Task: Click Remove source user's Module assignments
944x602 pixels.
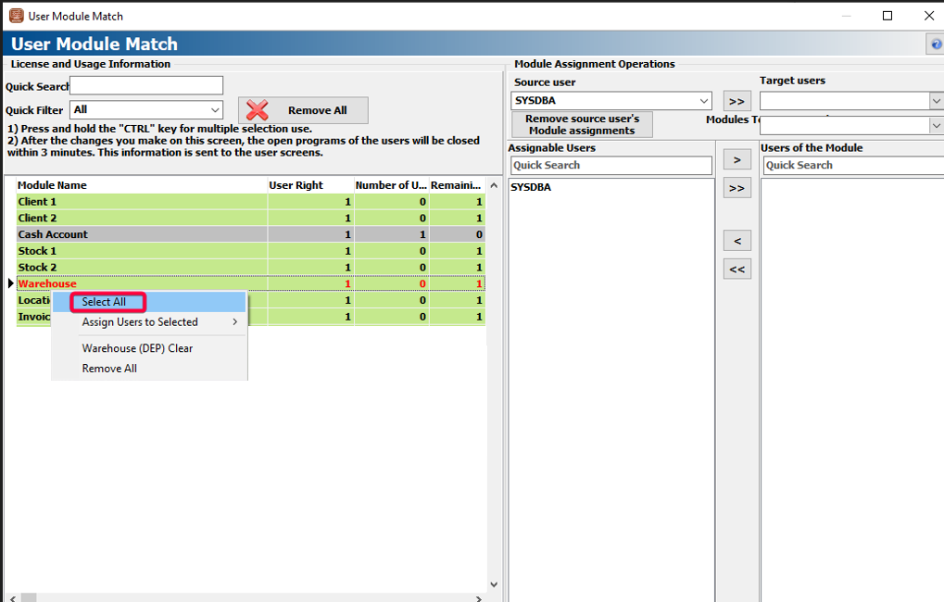Action: click(582, 125)
